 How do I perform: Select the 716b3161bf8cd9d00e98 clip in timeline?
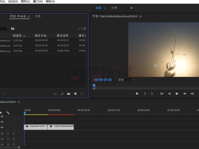(61, 127)
